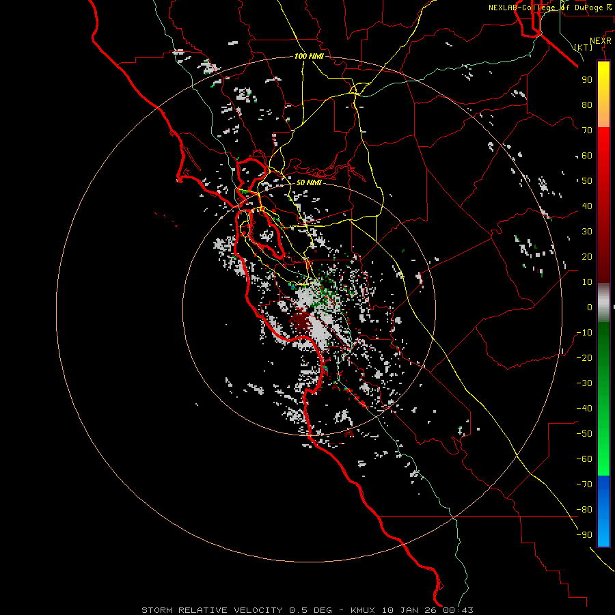Viewport: 615px width, 615px height.
Task: Click the 90 value on the velocity scale
Action: pos(587,80)
